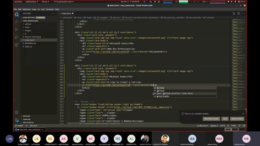The image size is (260, 146).
Task: Click the Release Notes button
Action: pyautogui.click(x=237, y=119)
